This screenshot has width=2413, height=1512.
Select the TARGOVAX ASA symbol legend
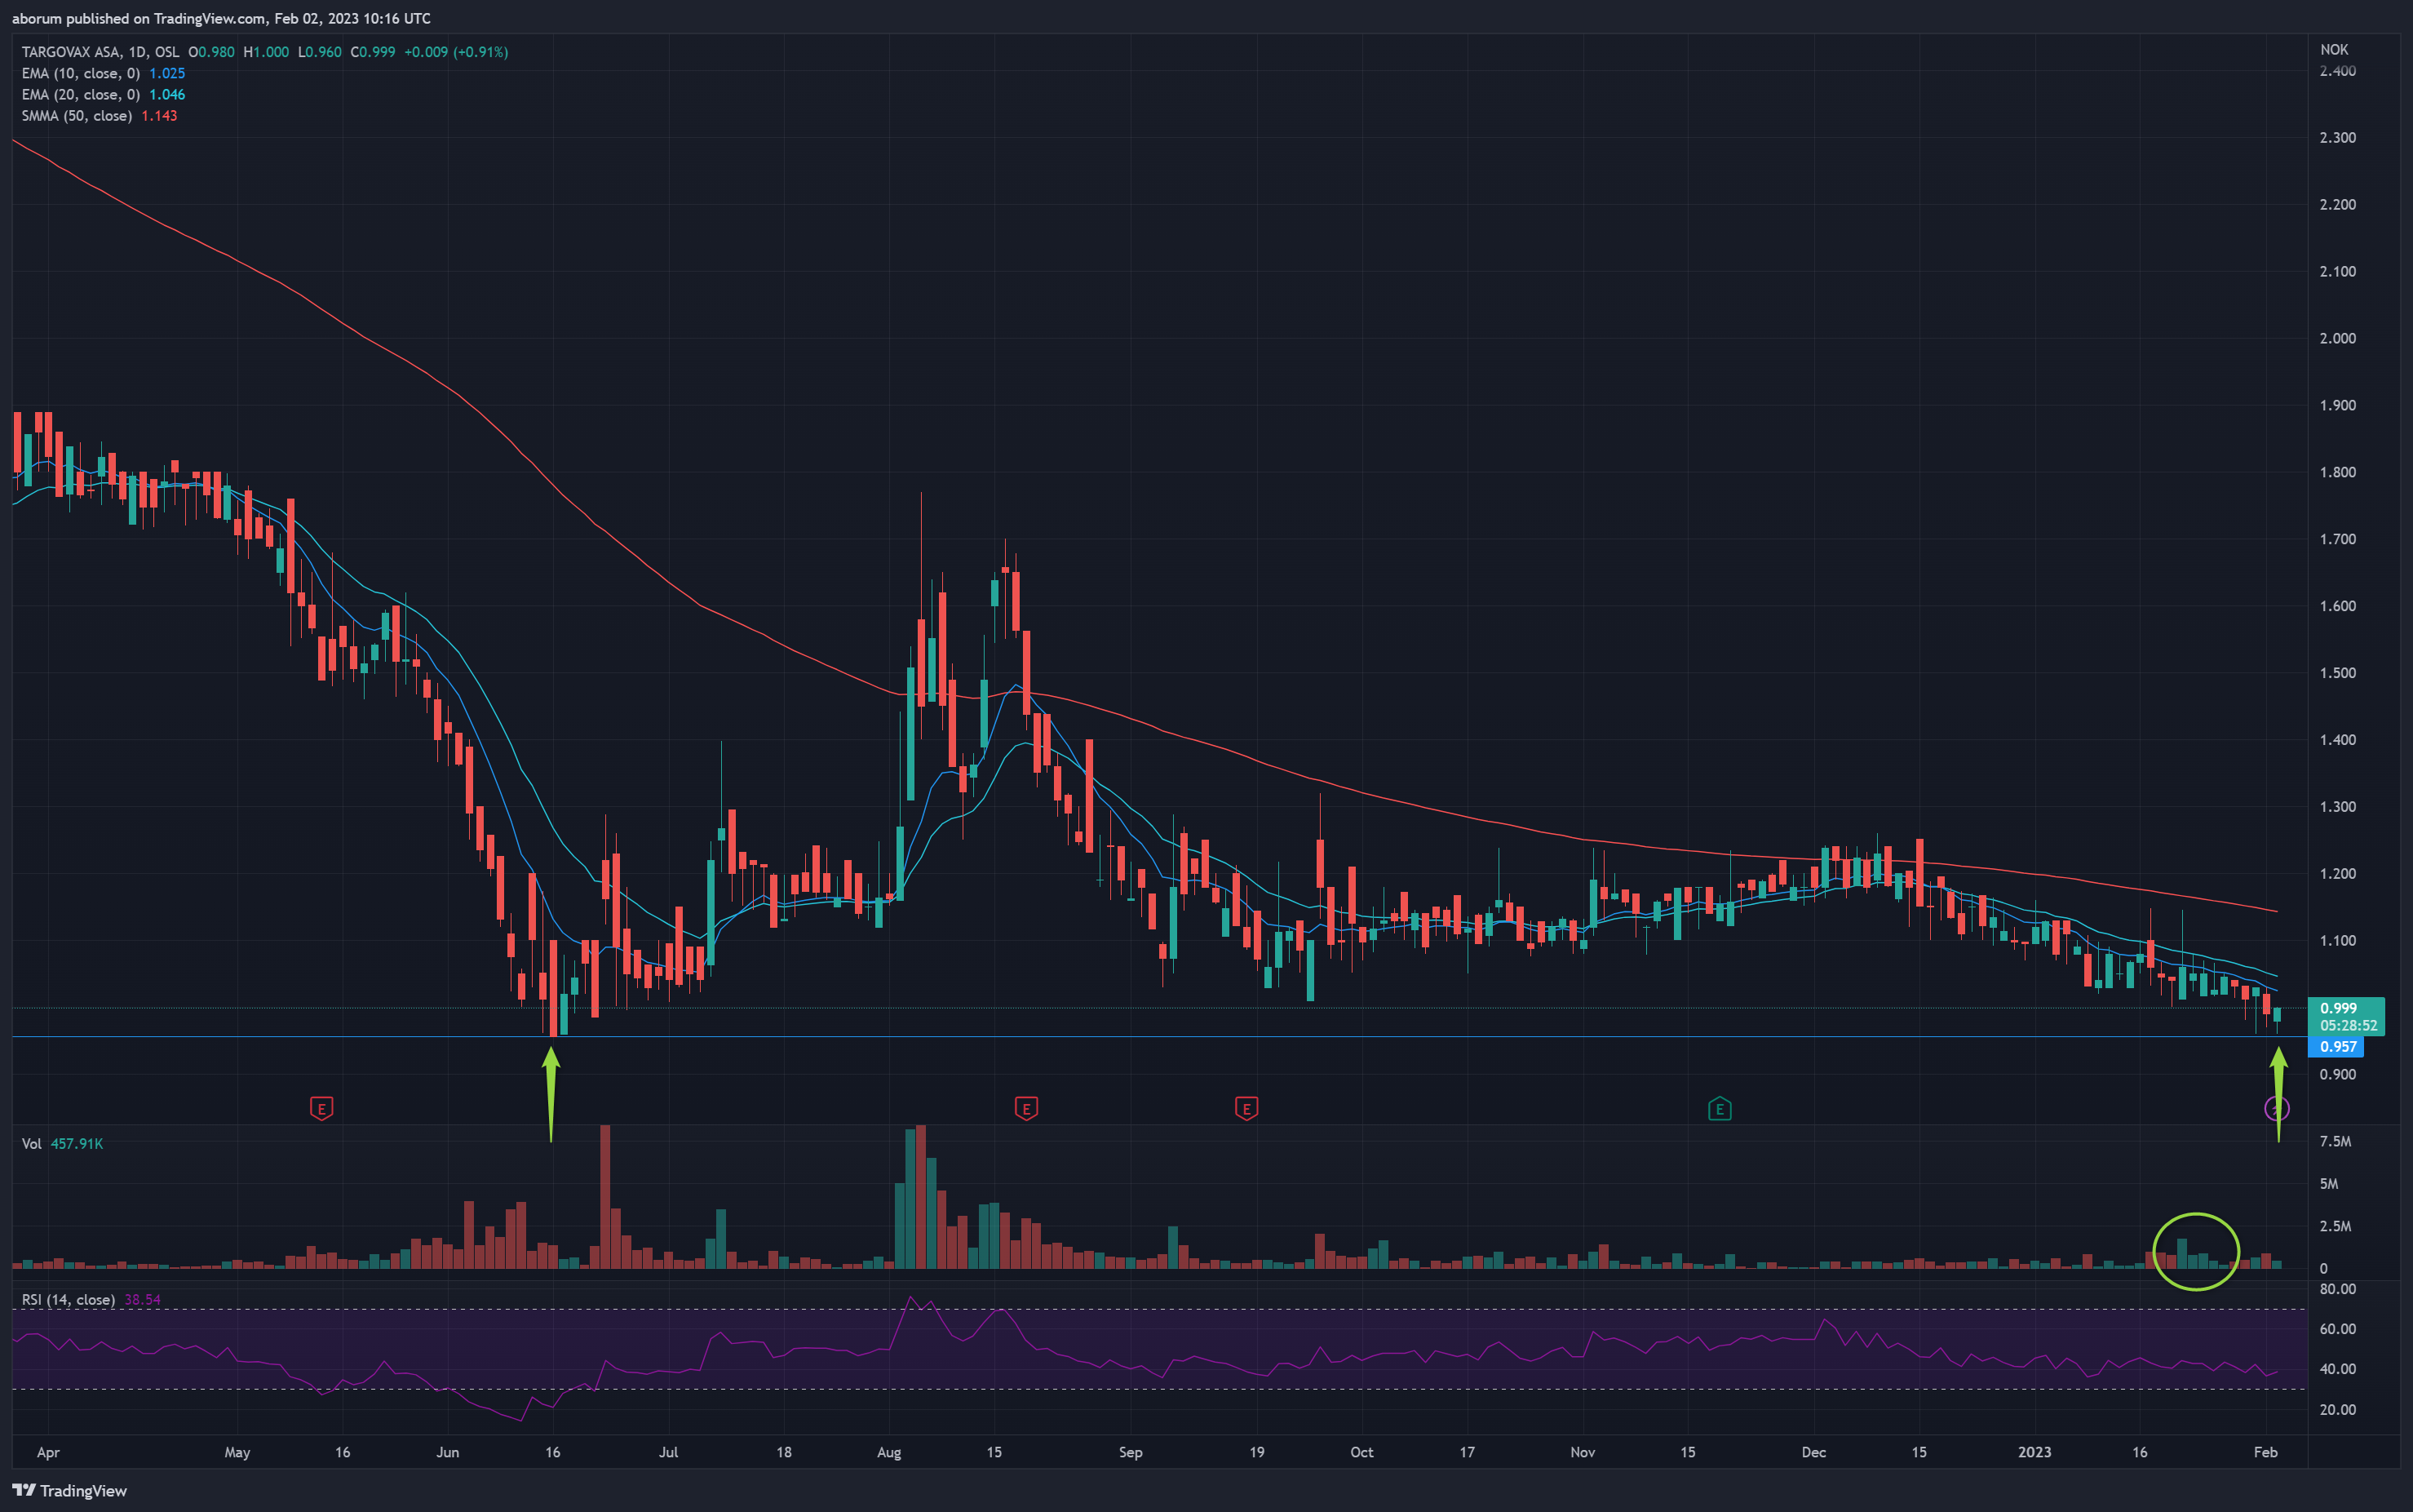(101, 52)
